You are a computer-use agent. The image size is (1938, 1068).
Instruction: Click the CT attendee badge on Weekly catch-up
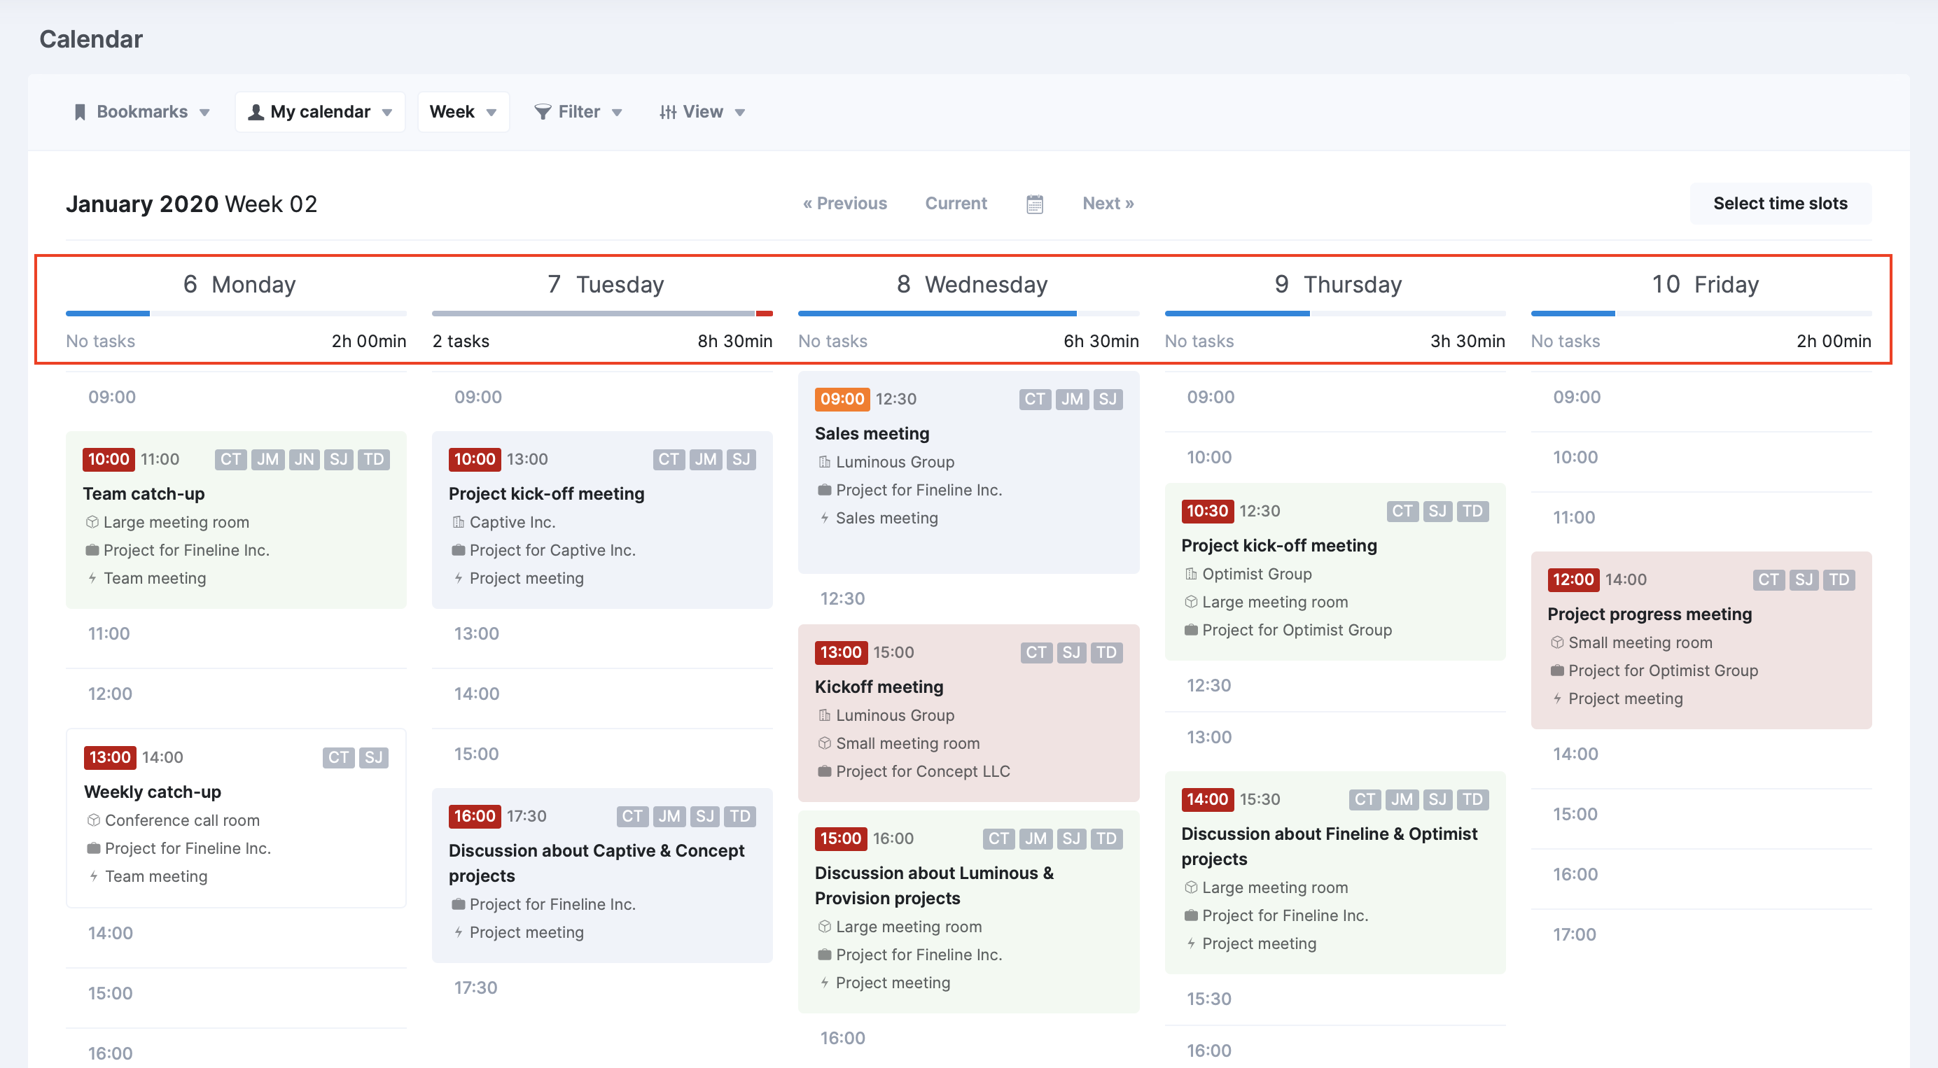[x=339, y=757]
